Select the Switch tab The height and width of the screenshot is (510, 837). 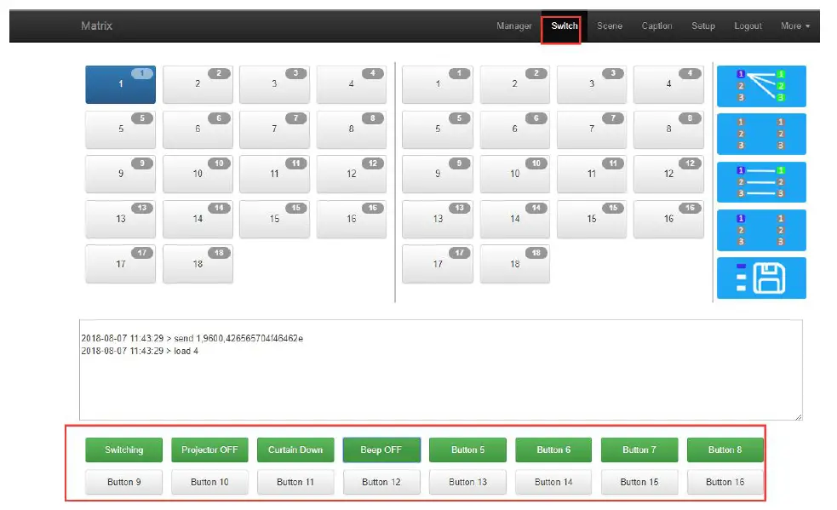(x=565, y=26)
